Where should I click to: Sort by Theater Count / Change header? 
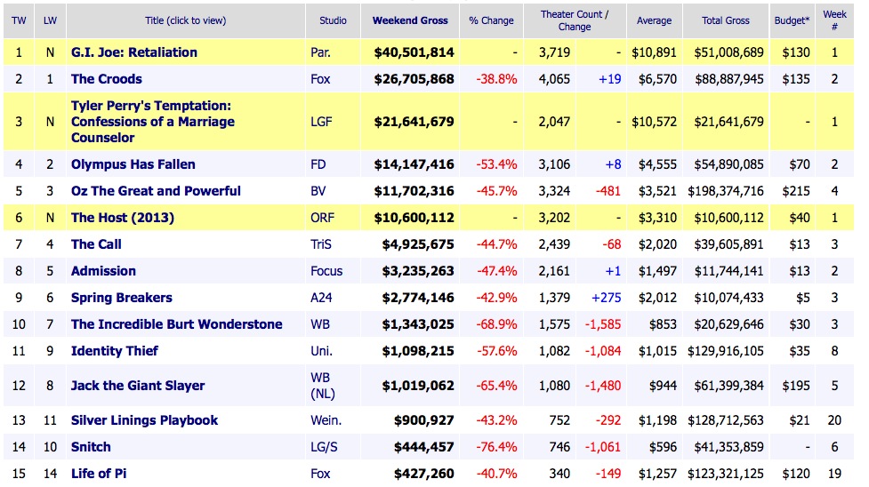pyautogui.click(x=575, y=20)
